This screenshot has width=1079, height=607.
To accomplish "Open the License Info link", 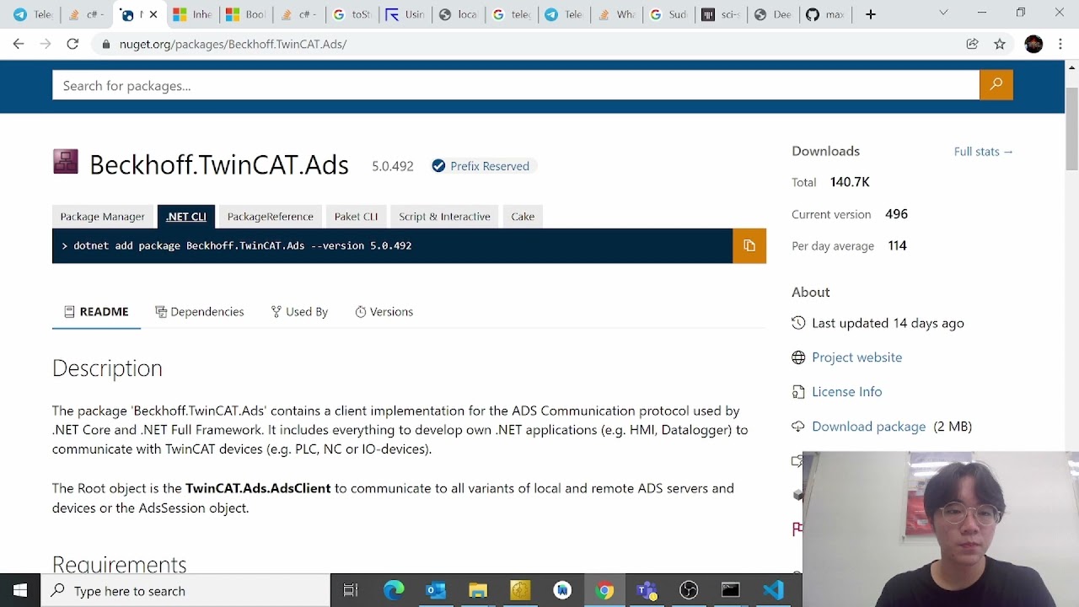I will [x=846, y=392].
